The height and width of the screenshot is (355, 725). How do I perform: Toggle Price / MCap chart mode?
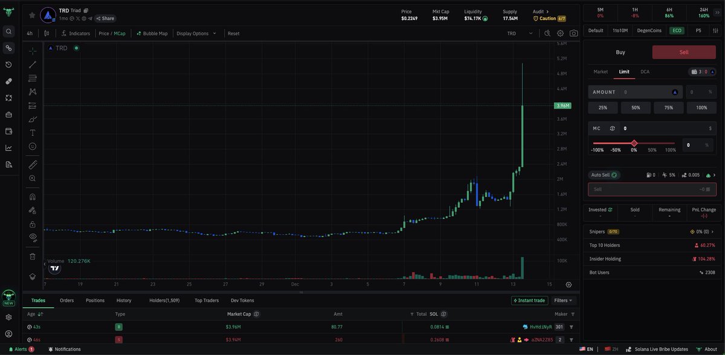[x=112, y=33]
